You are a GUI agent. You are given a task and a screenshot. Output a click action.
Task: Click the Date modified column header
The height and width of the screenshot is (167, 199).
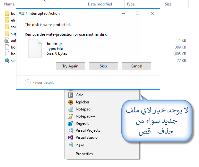coord(100,4)
